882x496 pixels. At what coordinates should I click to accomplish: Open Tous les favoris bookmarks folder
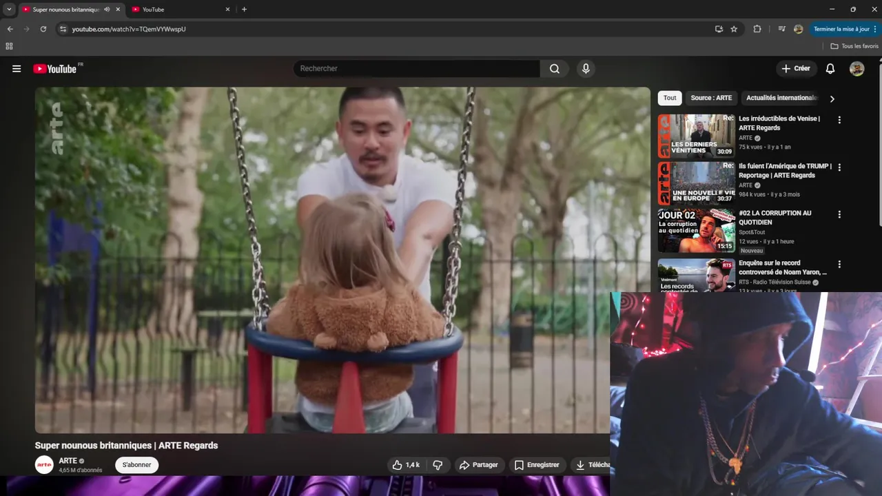pos(854,46)
